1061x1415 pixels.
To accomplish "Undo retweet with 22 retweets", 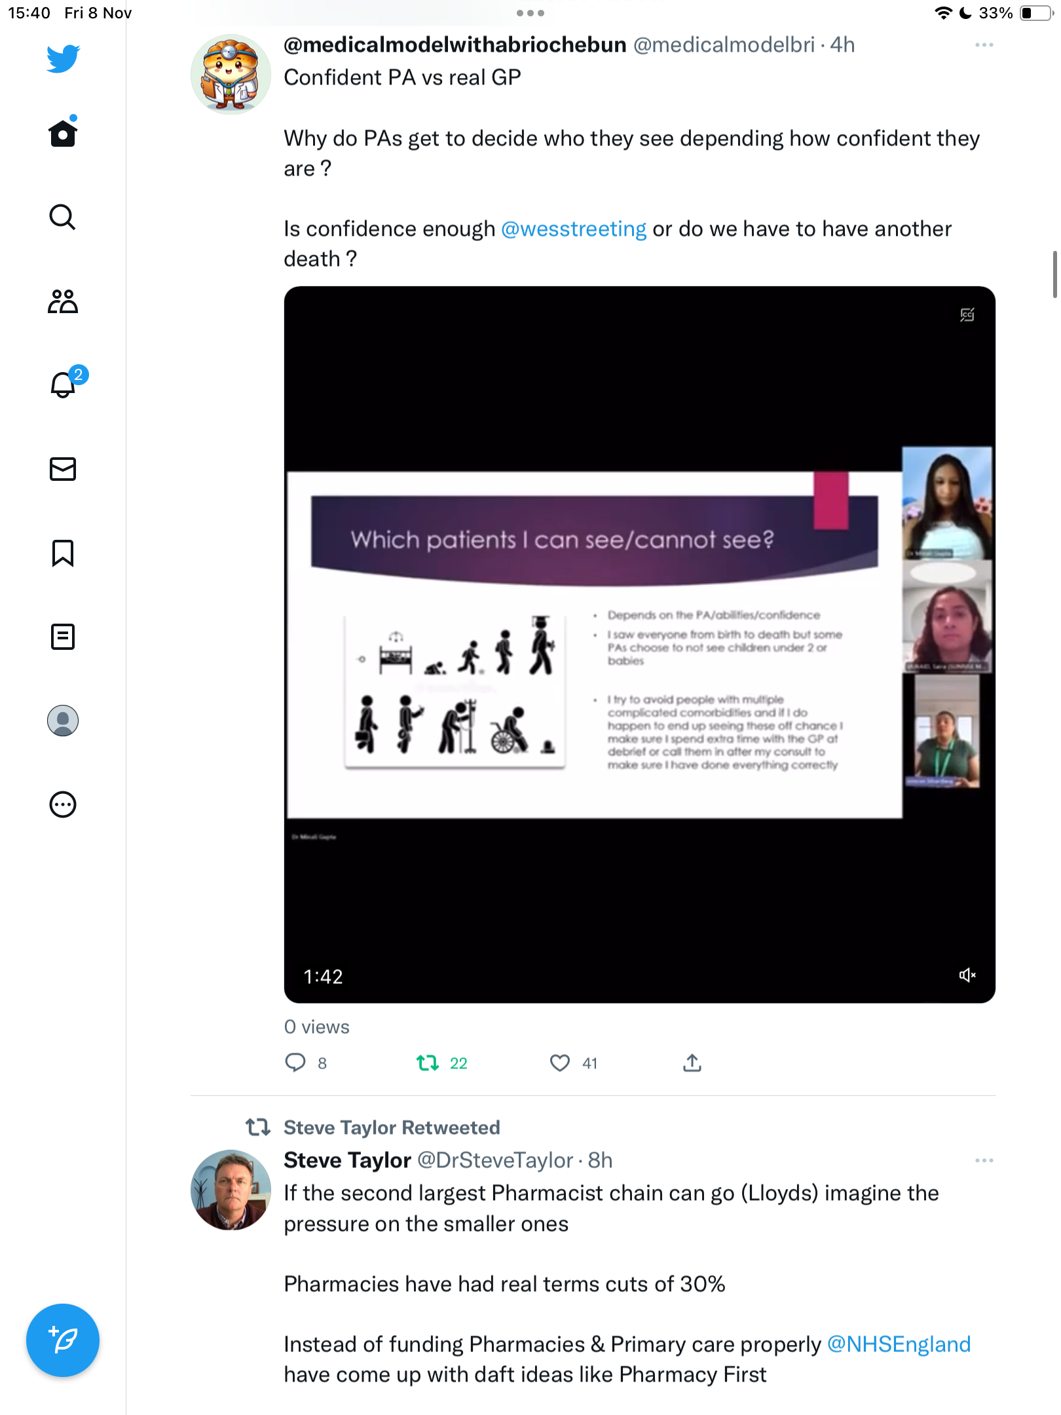I will click(x=442, y=1063).
